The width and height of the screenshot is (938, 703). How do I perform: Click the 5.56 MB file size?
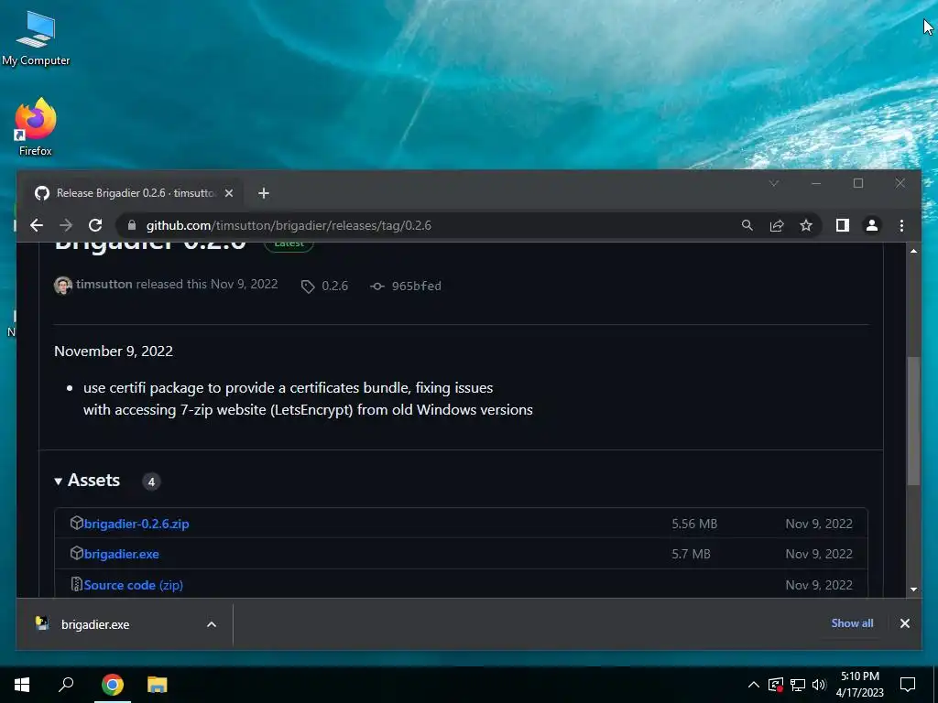[x=694, y=524]
